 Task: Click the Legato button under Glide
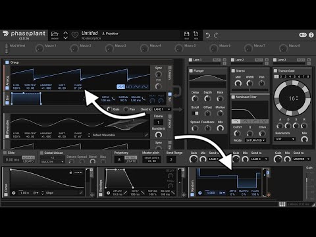(x=28, y=161)
